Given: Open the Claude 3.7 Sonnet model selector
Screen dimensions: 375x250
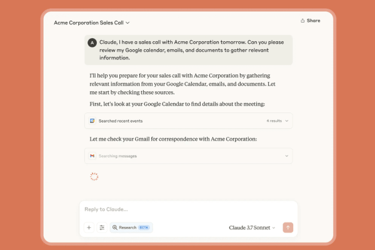Looking at the screenshot, I should coord(252,227).
